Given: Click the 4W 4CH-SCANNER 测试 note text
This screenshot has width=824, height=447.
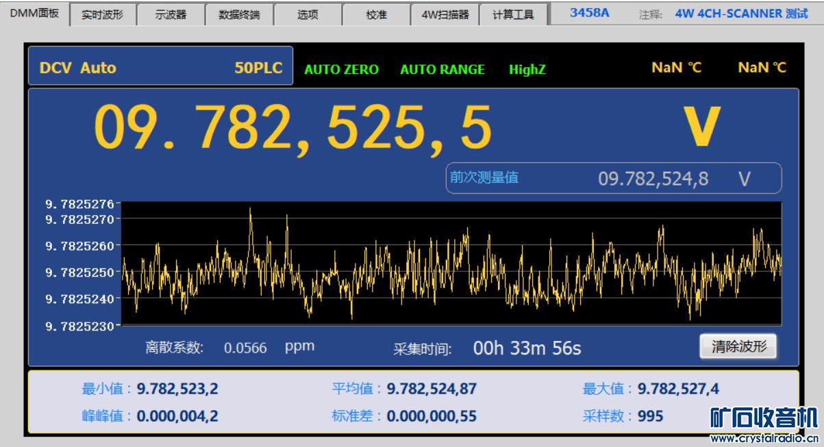Looking at the screenshot, I should click(x=741, y=13).
